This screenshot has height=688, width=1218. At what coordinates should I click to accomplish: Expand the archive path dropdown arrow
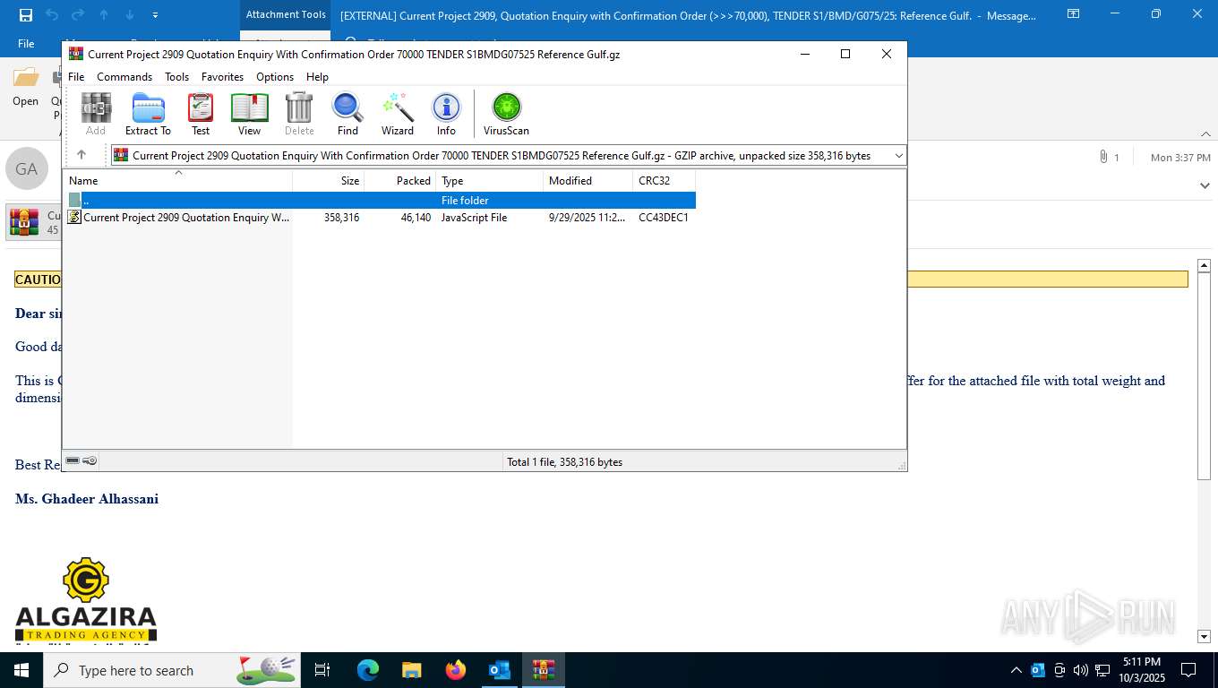pos(898,156)
